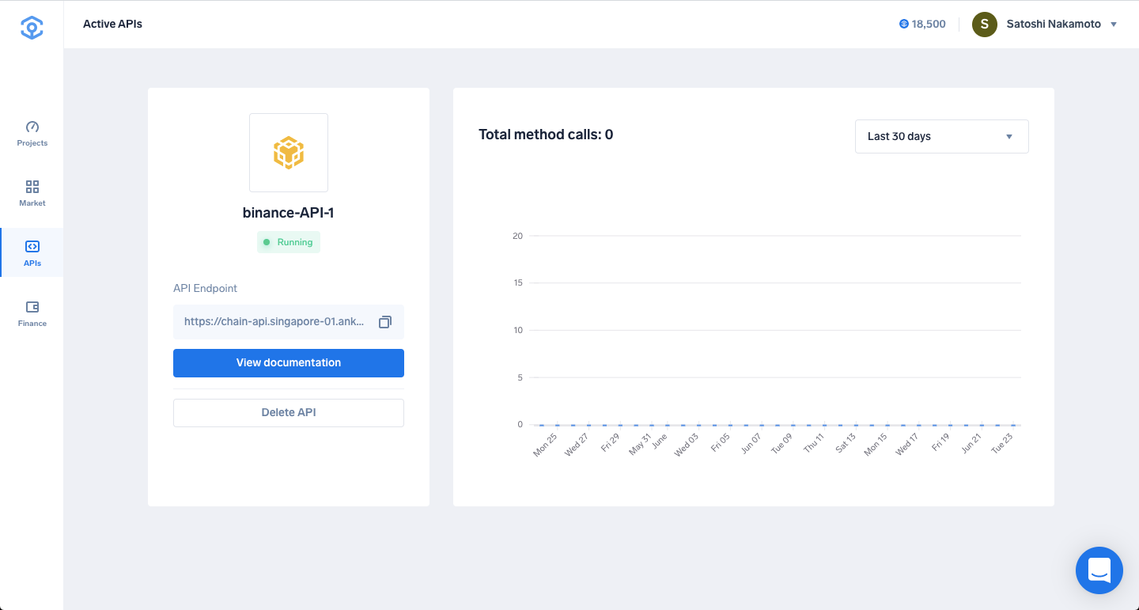Open the user account menu arrow
Viewport: 1139px width, 610px height.
pyautogui.click(x=1114, y=25)
